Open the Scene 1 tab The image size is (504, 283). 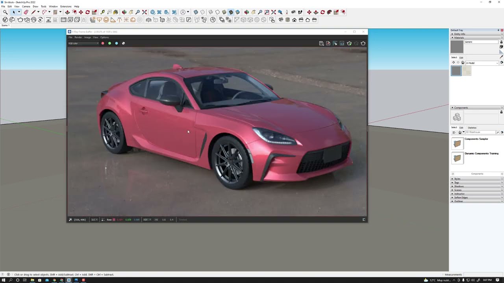point(6,26)
